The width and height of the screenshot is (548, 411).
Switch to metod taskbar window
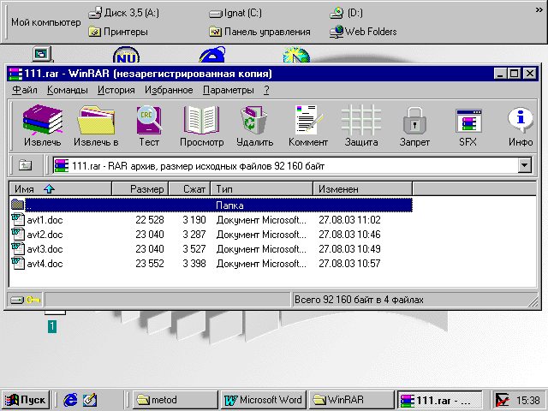click(176, 400)
